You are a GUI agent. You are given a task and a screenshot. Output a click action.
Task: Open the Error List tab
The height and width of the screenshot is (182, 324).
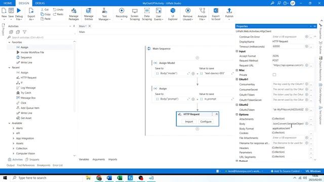57,165
